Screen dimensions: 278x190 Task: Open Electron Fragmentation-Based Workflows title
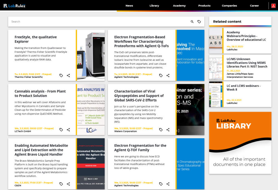(x=141, y=41)
